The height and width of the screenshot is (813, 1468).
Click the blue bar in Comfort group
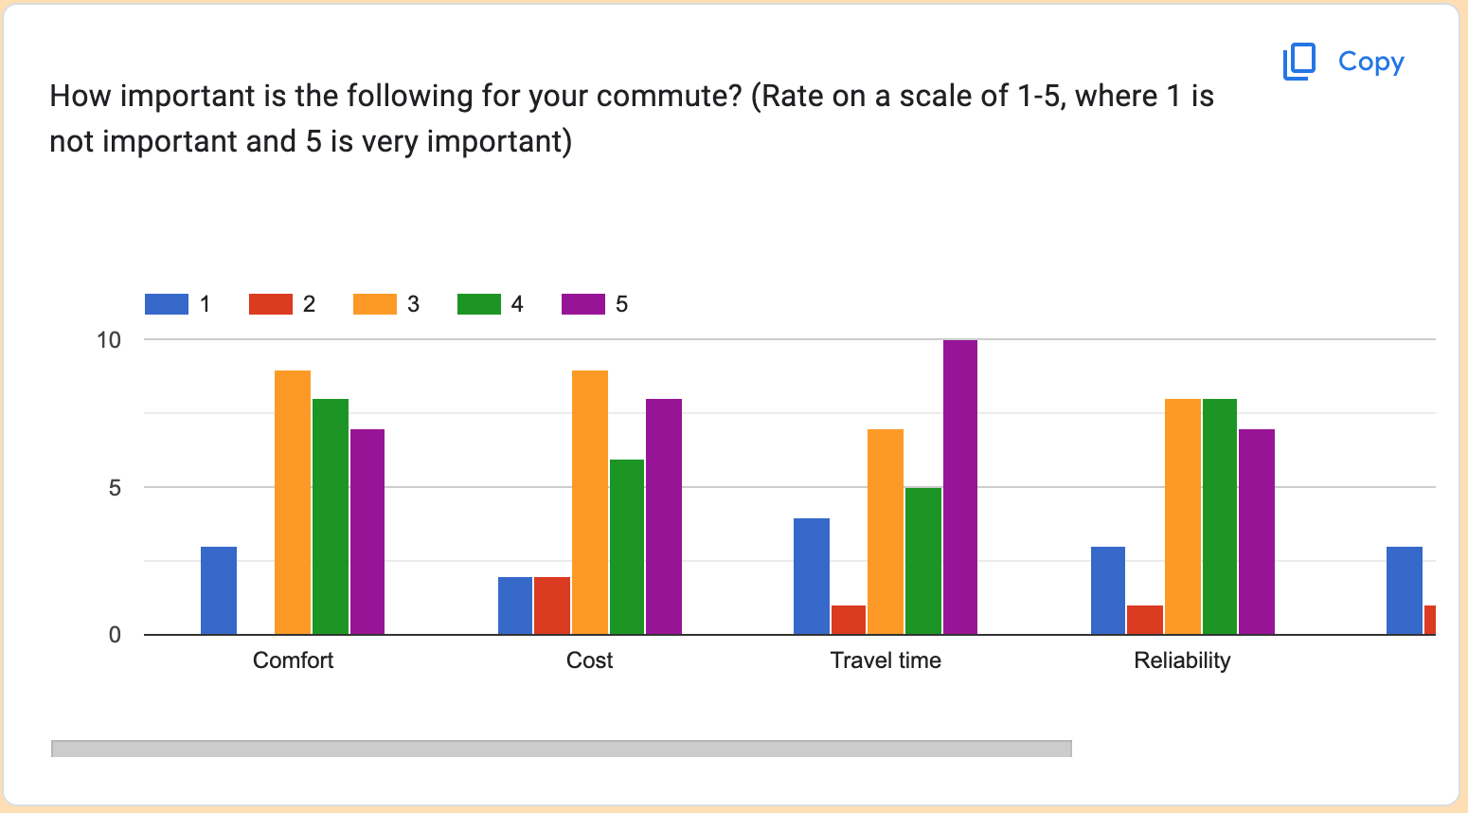point(219,590)
